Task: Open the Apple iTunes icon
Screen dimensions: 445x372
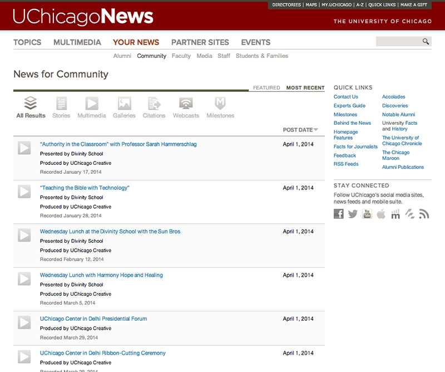Action: coord(381,214)
